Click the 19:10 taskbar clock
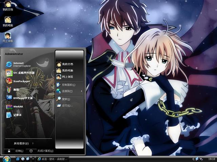Screen dimensions: 217x162 [212, 159]
